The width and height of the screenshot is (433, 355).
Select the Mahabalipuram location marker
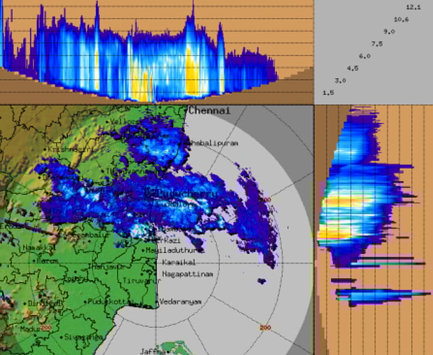point(212,143)
